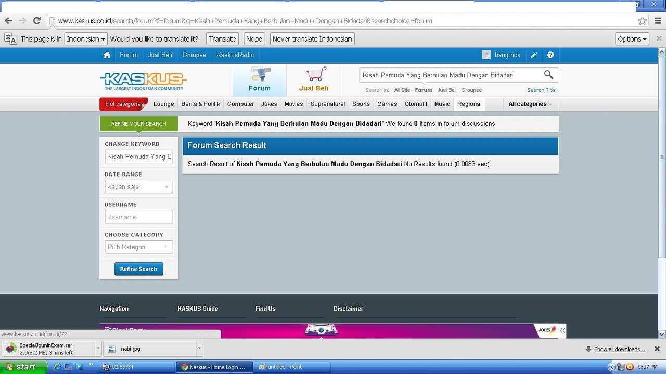Select the Sports category
Screen dimensions: 666x374
pos(361,104)
